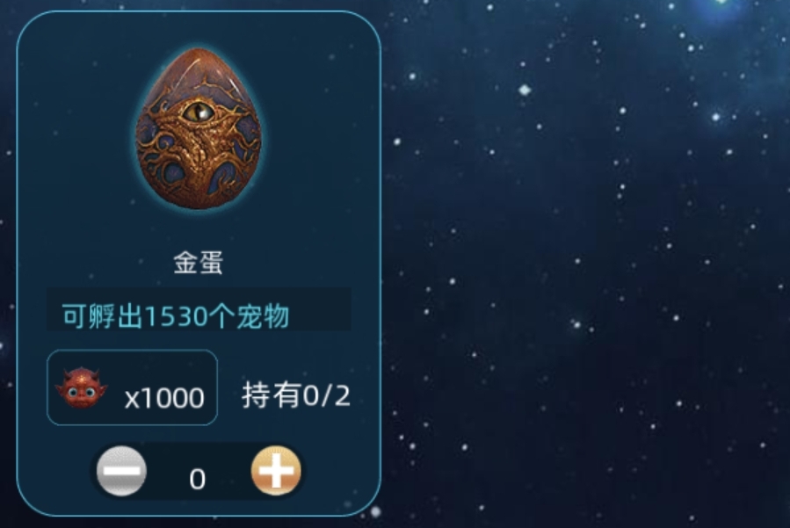790x528 pixels.
Task: Click the number 1530 in description
Action: [177, 317]
